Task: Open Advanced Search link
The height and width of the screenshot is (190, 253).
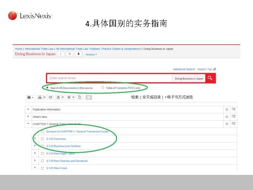Action: click(184, 69)
